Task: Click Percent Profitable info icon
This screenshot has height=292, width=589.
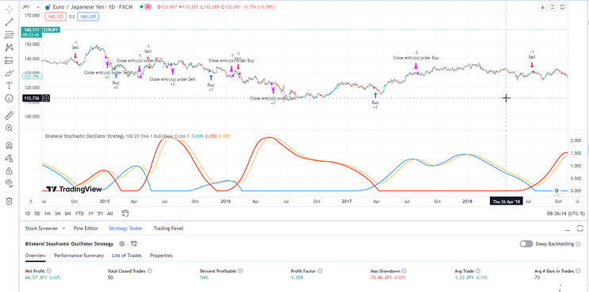Action: 240,271
